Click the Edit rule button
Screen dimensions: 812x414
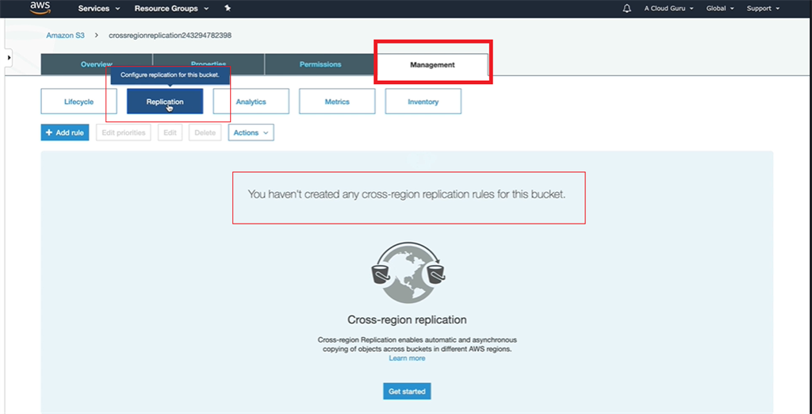click(x=170, y=132)
